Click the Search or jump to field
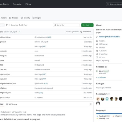 pos(114,4)
